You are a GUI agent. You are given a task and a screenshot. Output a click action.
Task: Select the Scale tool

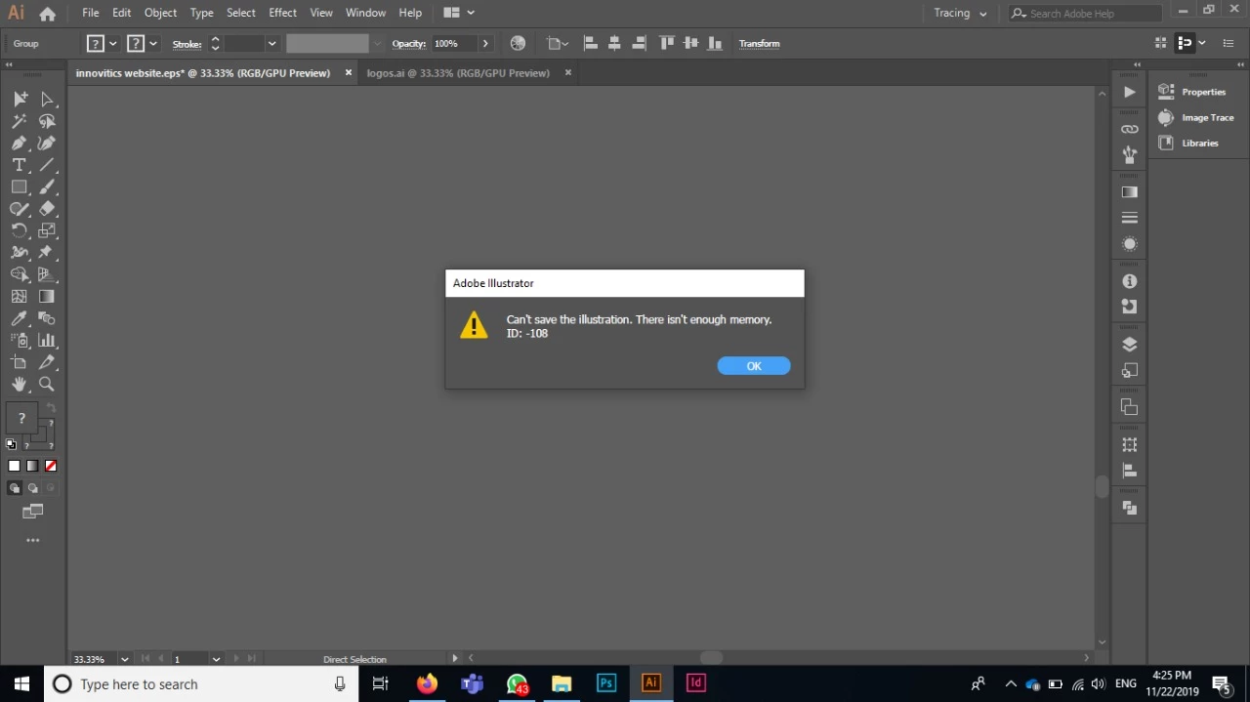[47, 230]
